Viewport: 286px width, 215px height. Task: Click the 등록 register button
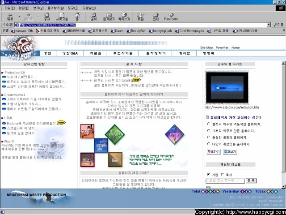click(251, 181)
